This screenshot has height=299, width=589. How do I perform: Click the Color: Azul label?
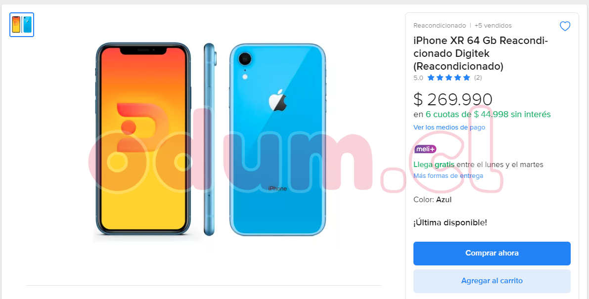pos(432,200)
